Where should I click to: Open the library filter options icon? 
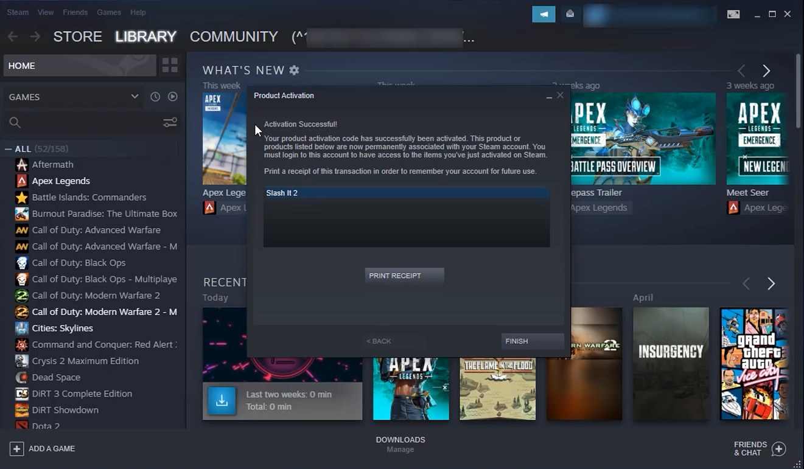(x=170, y=122)
